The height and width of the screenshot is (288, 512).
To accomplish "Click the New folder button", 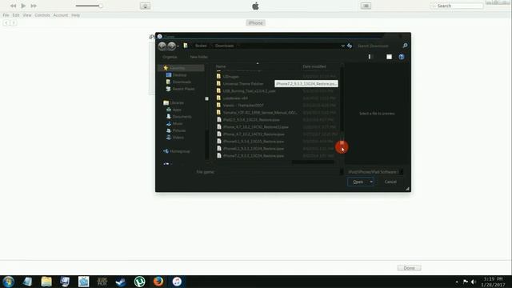I will click(x=199, y=57).
